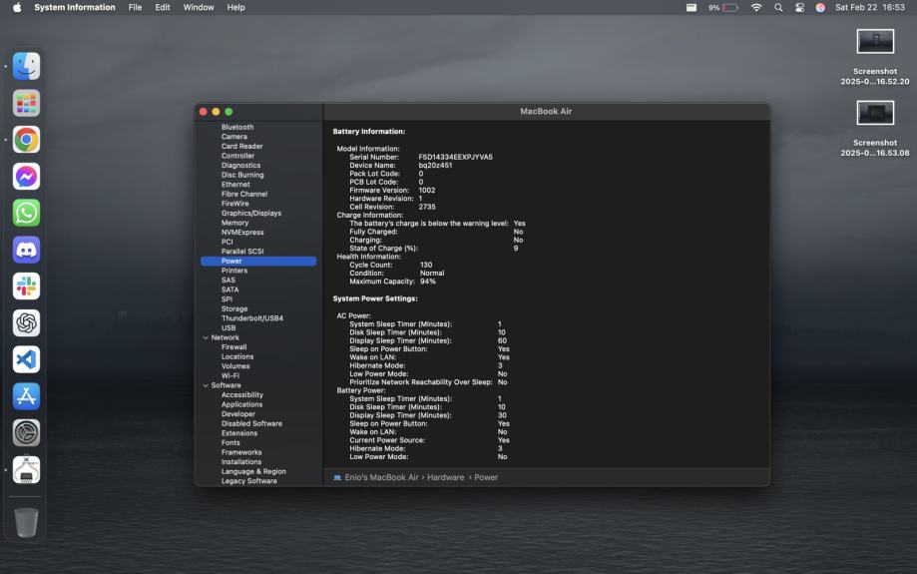
Task: Click the Wi-Fi status icon in menu bar
Action: [x=755, y=7]
